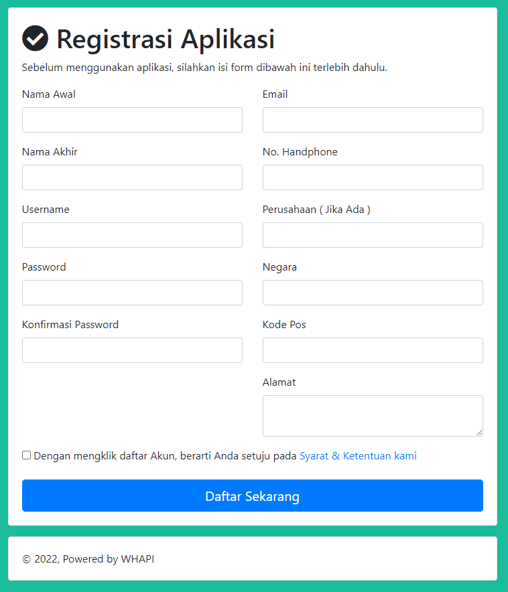The image size is (508, 592).
Task: Click into the Alamat text area
Action: (373, 416)
